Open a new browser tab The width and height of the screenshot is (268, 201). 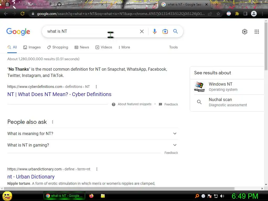pos(216,4)
